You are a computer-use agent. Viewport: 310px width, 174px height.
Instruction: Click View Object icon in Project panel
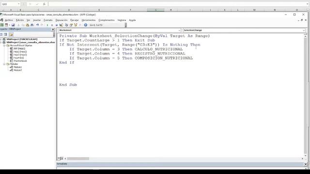5,34
